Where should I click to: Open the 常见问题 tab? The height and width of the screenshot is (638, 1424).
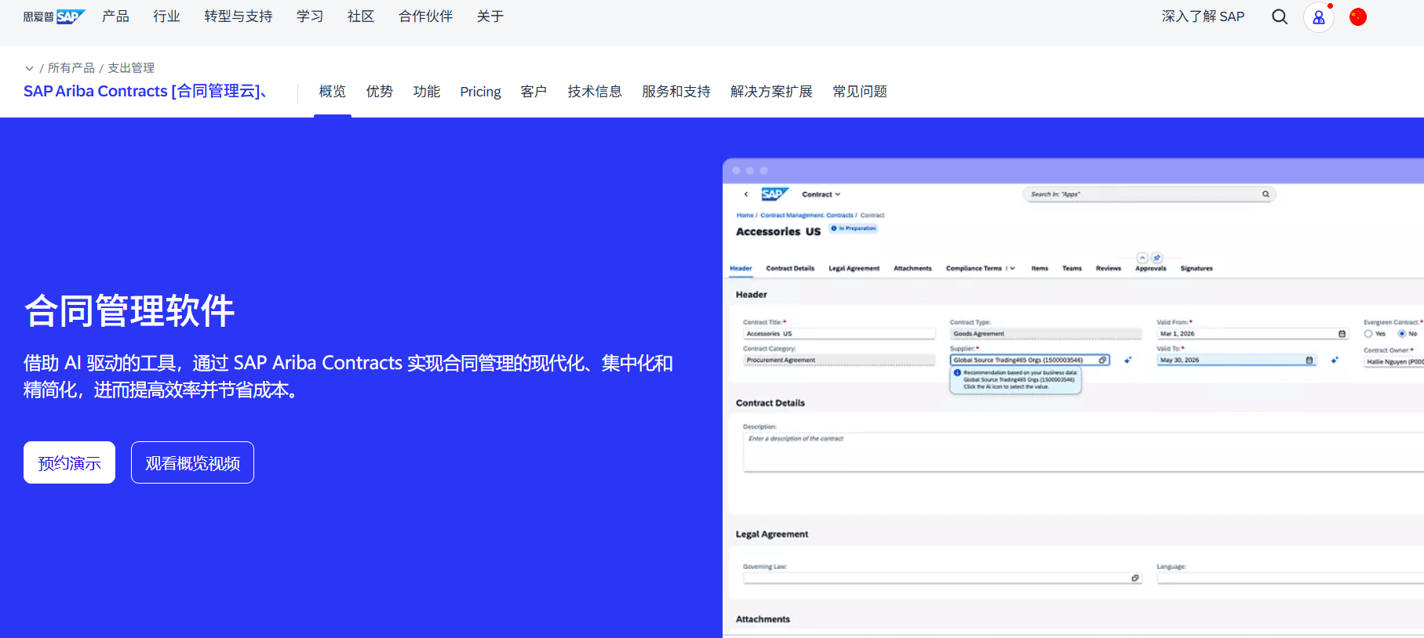[860, 92]
